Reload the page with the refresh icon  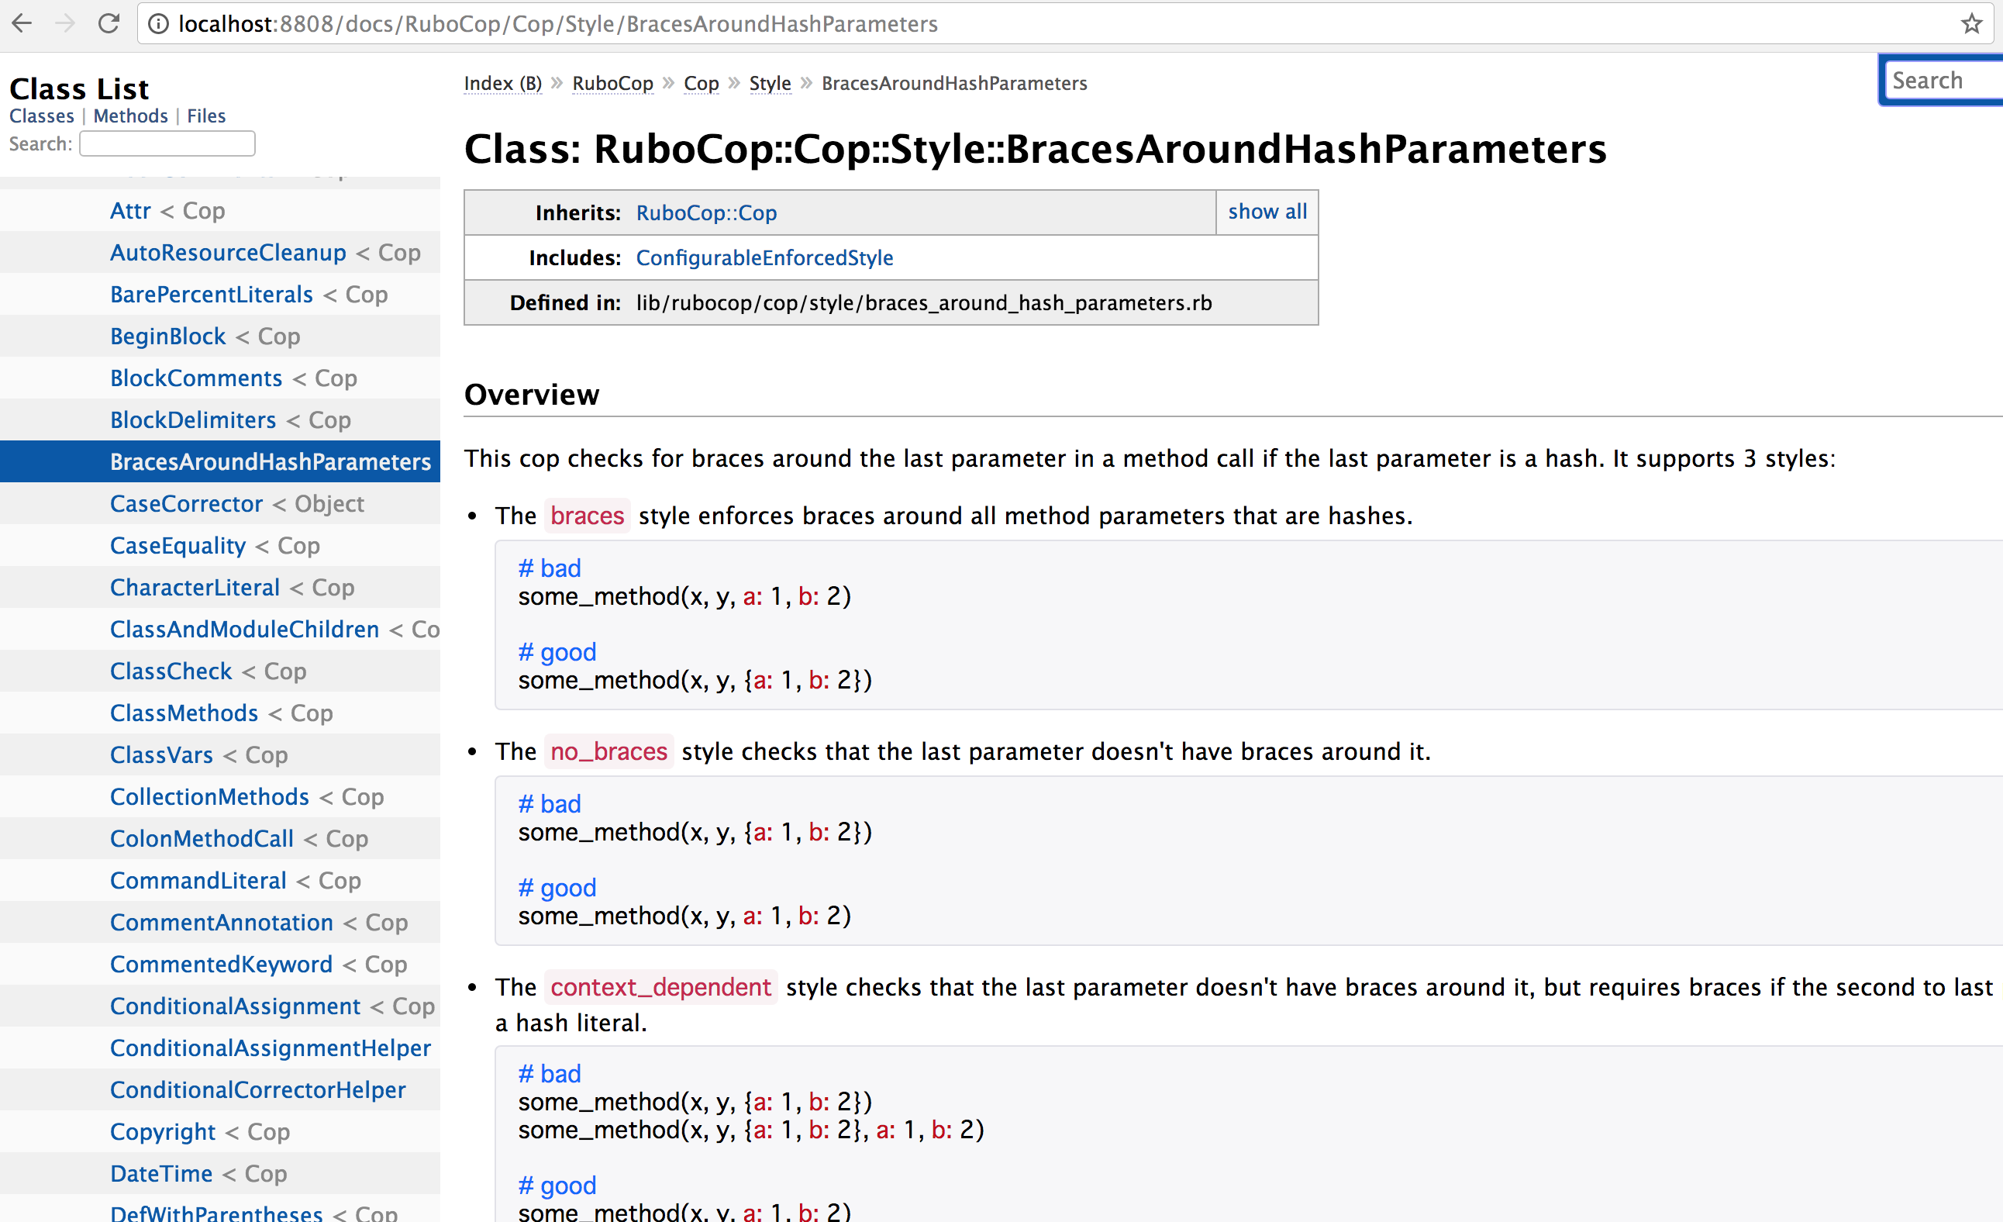109,23
